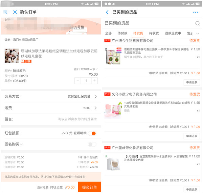
Task: Tap the 订单总额 ¥5.00 value
Action: (x=94, y=162)
